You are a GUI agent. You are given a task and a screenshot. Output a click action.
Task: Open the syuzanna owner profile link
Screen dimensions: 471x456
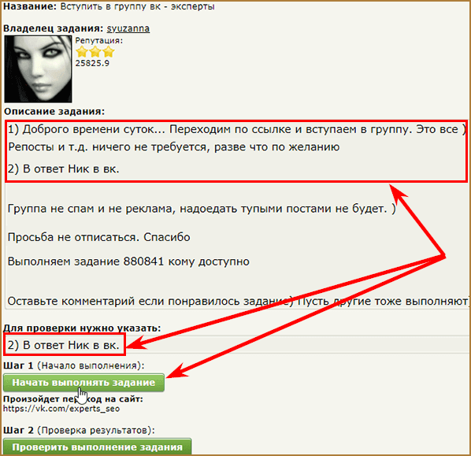pyautogui.click(x=128, y=28)
